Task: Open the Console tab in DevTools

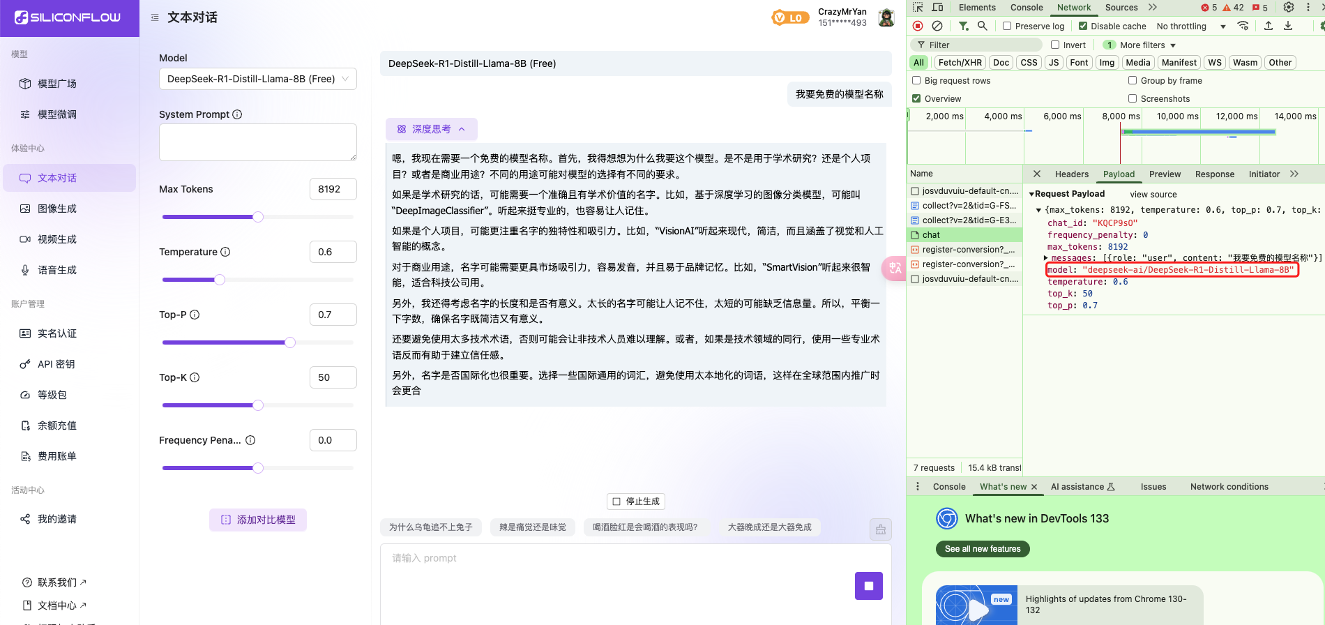Action: pos(1027,8)
